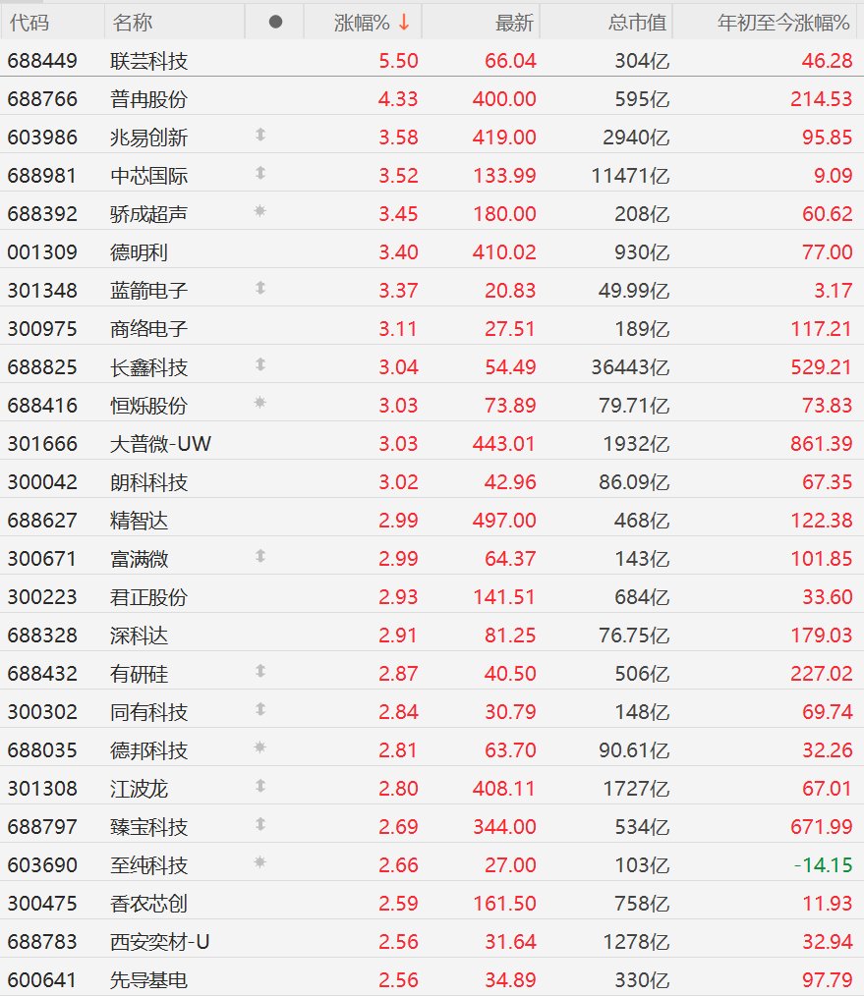Screen dimensions: 864x996
Task: Sort by the 年初至今涨幅% header
Action: pos(783,23)
